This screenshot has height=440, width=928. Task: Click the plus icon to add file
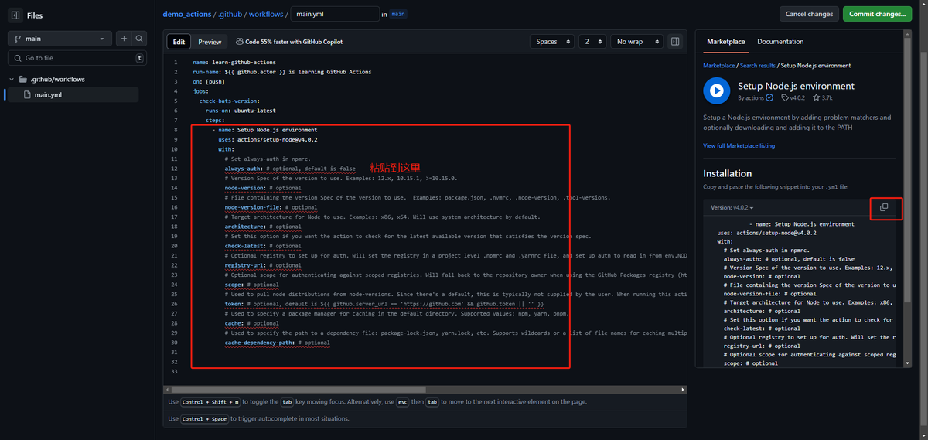tap(124, 39)
